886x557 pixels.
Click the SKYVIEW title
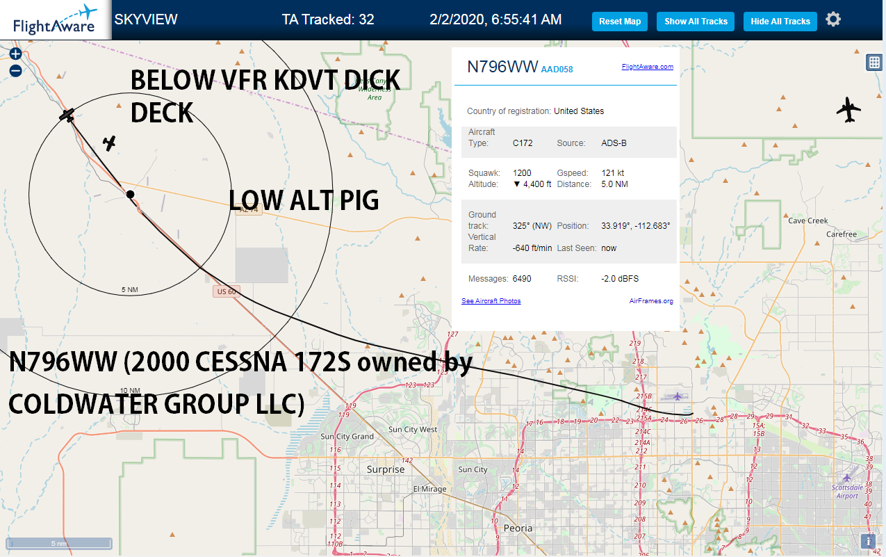point(146,19)
